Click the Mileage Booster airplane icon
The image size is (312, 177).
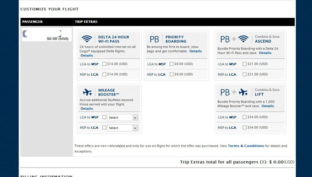87,92
